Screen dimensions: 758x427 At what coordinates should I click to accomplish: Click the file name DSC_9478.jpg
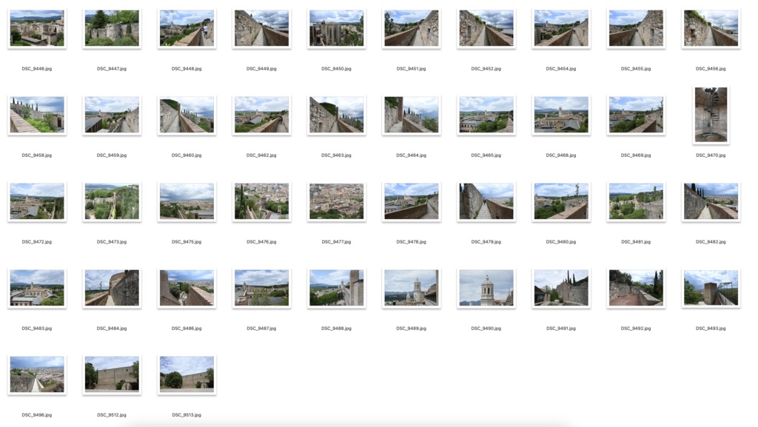coord(412,241)
